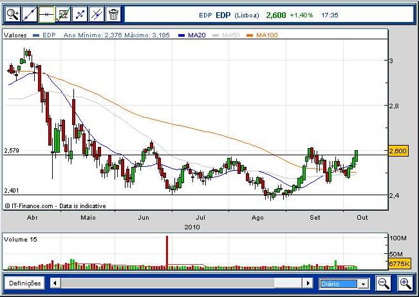The width and height of the screenshot is (419, 297).
Task: Click the 2,8 price axis label
Action: click(394, 106)
